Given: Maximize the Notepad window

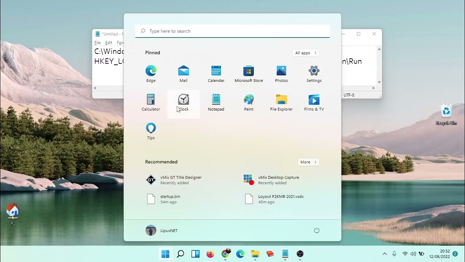Looking at the screenshot, I should [359, 34].
